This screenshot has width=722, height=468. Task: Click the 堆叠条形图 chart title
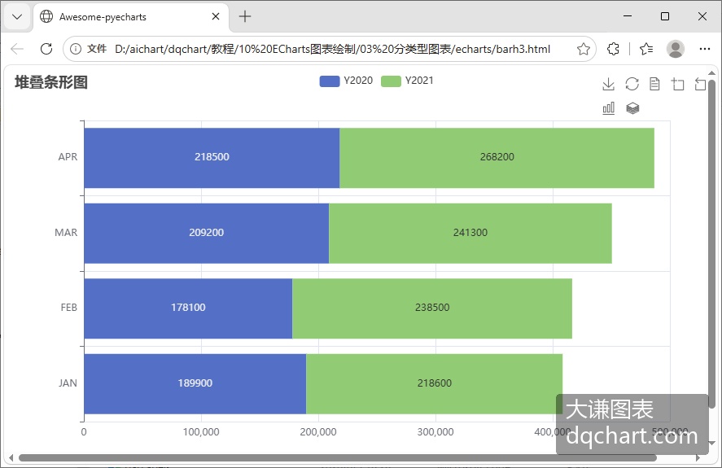click(51, 82)
